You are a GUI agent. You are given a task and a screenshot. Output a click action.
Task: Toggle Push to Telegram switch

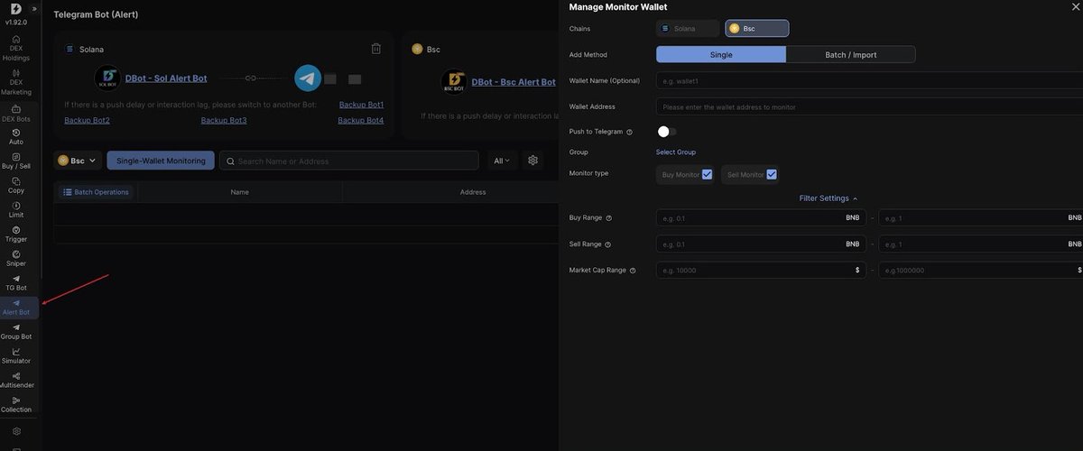coord(667,132)
